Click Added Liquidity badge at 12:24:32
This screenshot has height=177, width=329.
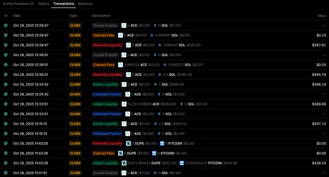[105, 85]
